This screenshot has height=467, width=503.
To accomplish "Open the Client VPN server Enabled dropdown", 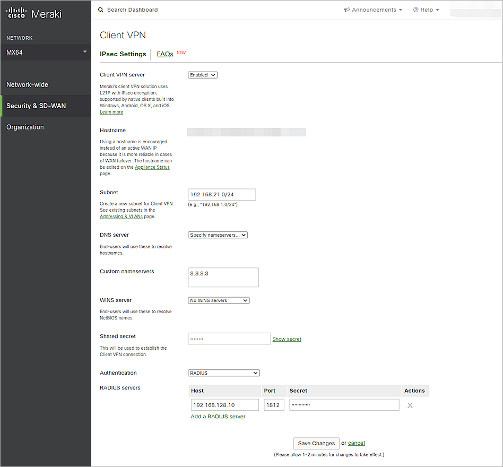I will [x=202, y=75].
